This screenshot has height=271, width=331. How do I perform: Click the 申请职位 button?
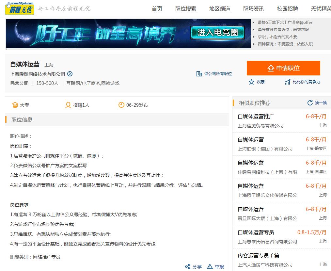pyautogui.click(x=283, y=68)
